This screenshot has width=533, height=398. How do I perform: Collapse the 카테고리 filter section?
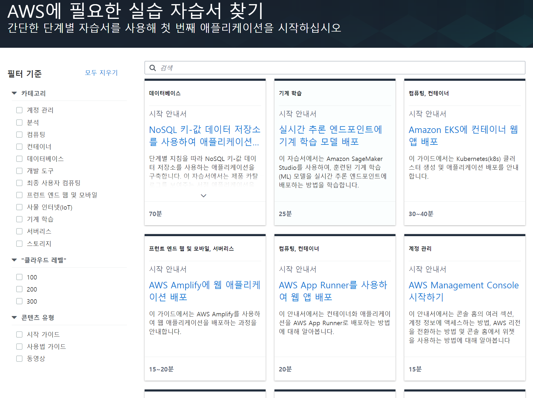14,93
